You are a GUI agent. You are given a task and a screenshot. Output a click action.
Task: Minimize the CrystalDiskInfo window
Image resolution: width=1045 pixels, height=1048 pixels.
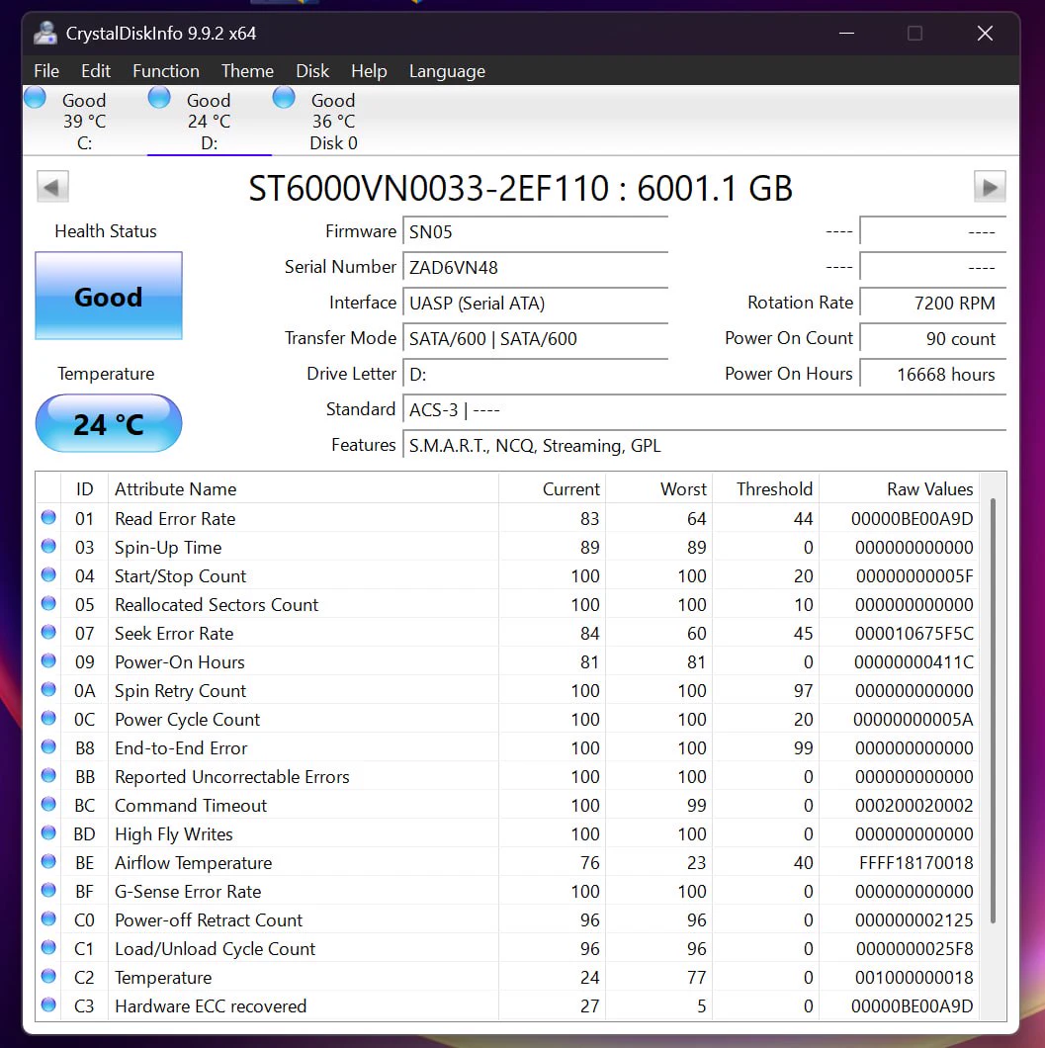tap(846, 33)
